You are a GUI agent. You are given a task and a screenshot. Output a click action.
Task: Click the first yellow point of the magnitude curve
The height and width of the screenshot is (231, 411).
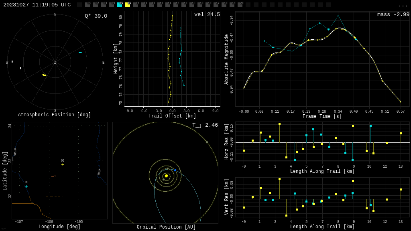(x=244, y=88)
